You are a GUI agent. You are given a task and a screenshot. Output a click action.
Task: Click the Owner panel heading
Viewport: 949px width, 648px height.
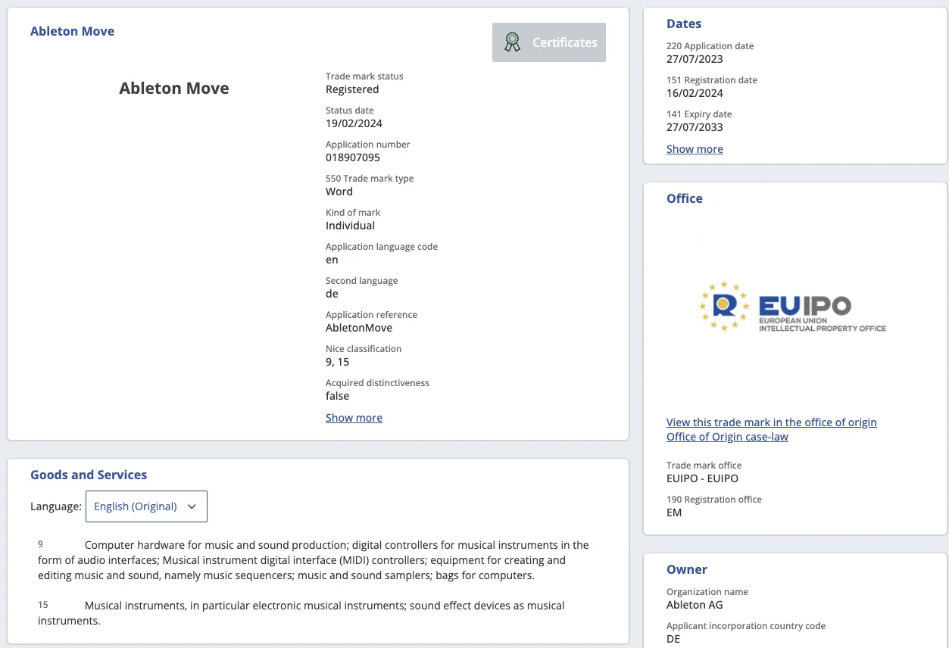(687, 569)
